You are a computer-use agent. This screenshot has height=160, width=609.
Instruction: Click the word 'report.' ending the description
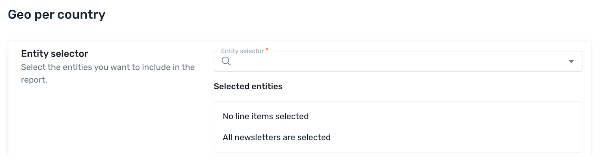pyautogui.click(x=34, y=80)
